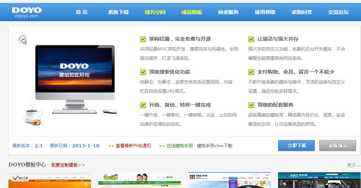Click the DOYO模板中心 heading
Viewport: 361px width, 188px height.
[x=27, y=165]
